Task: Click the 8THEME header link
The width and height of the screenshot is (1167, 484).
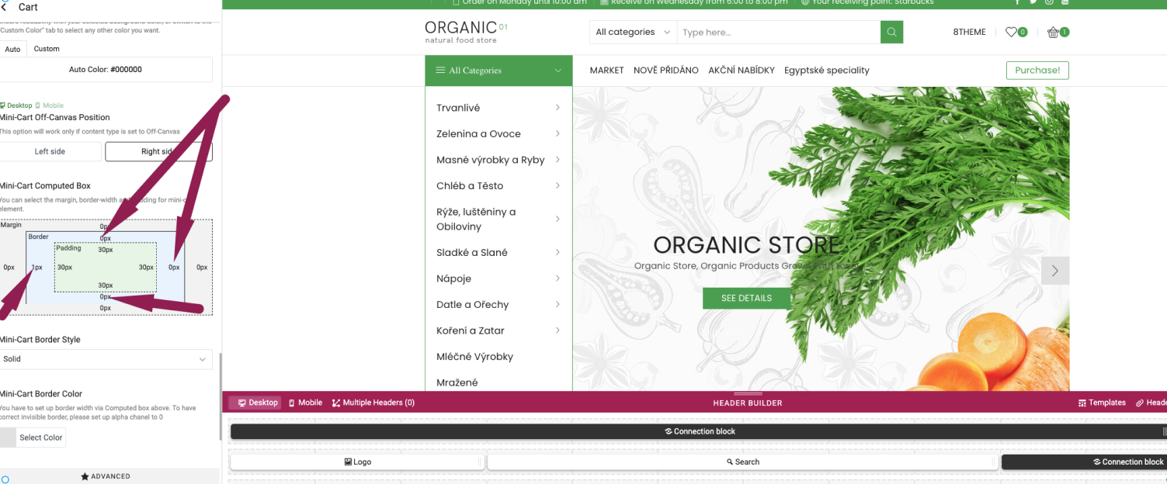Action: pos(969,32)
